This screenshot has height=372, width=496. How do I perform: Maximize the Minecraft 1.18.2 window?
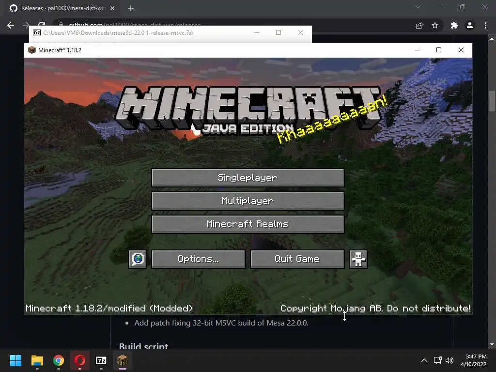pos(439,50)
